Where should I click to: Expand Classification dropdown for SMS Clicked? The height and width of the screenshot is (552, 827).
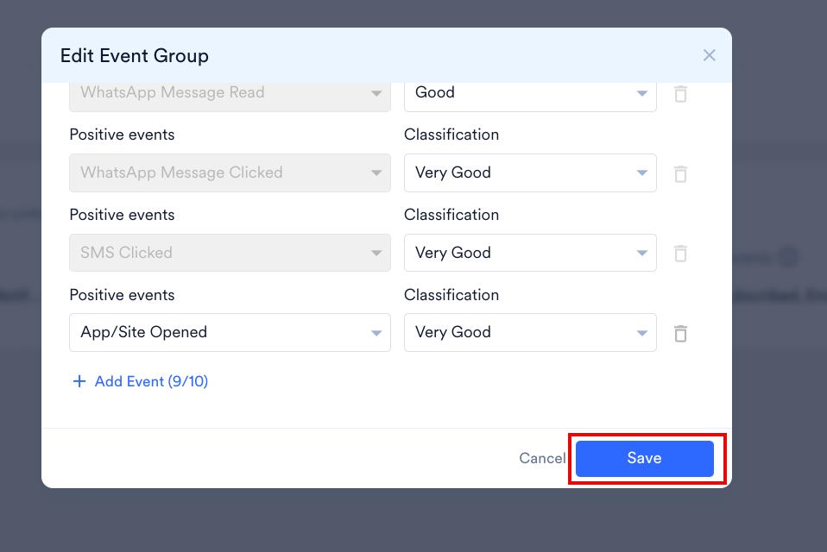pos(529,253)
